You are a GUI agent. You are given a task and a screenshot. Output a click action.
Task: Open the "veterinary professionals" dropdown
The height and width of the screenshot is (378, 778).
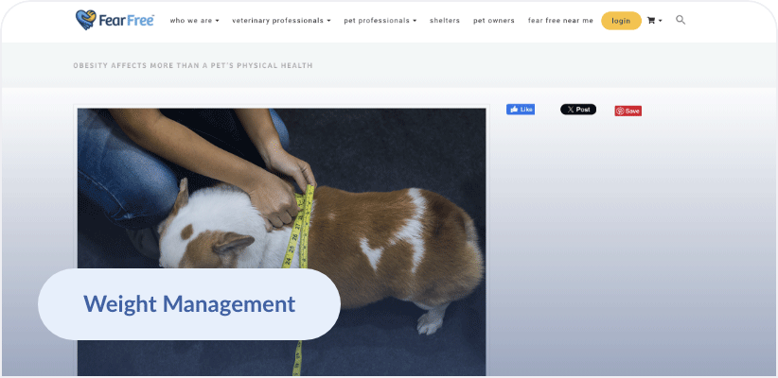point(281,21)
